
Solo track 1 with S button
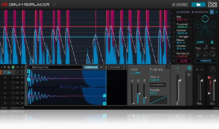pos(22,67)
